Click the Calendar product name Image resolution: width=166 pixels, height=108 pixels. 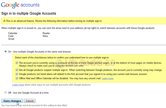point(13,33)
